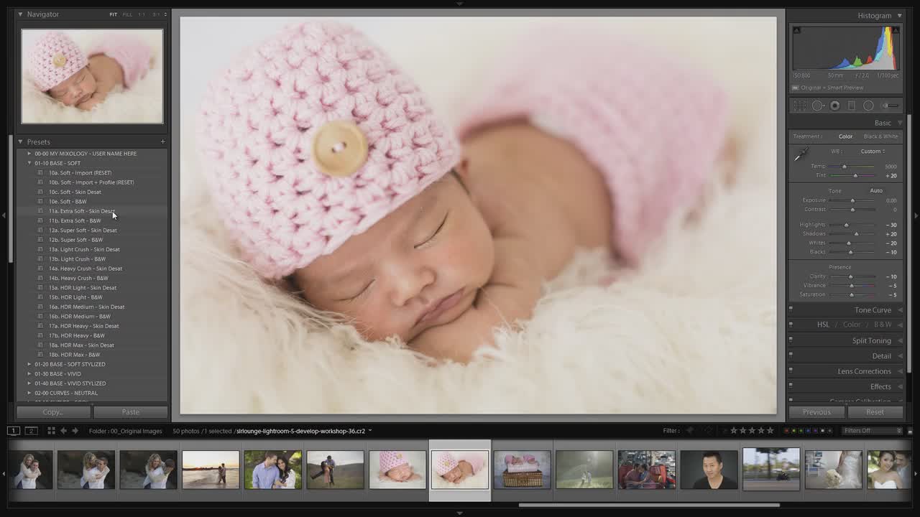
Task: Click Original + Smart Preview status icon
Action: pyautogui.click(x=795, y=88)
